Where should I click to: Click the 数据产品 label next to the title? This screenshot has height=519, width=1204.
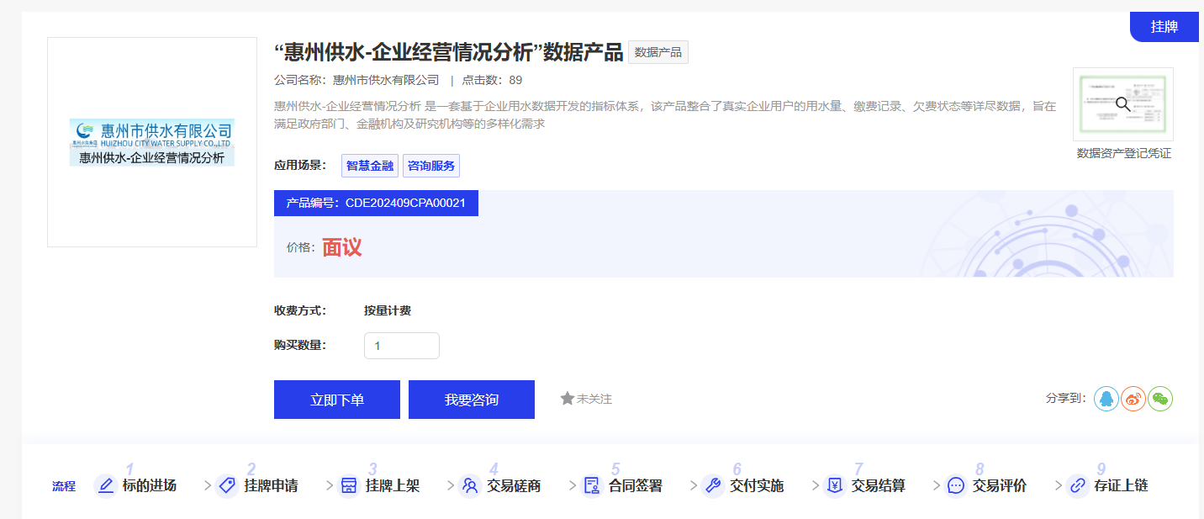[657, 52]
